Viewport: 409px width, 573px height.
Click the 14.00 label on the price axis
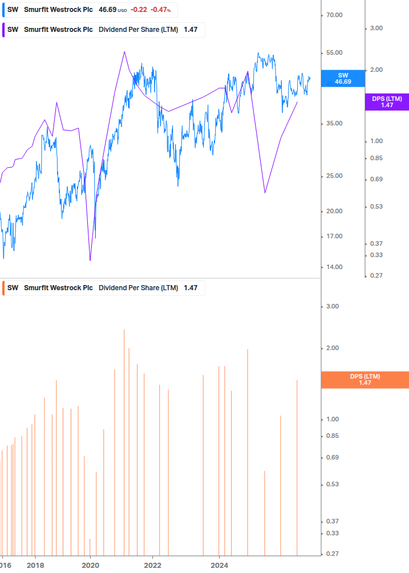click(334, 267)
